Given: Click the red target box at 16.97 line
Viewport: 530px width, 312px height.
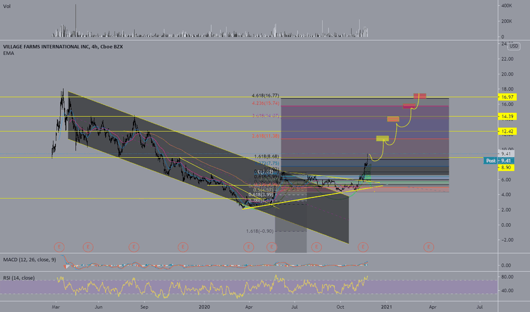Looking at the screenshot, I should (420, 96).
